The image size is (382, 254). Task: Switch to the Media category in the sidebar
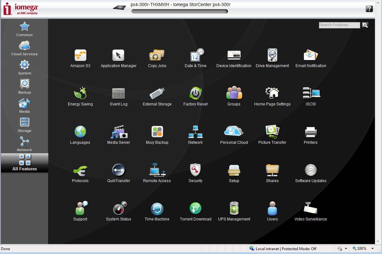[x=24, y=106]
